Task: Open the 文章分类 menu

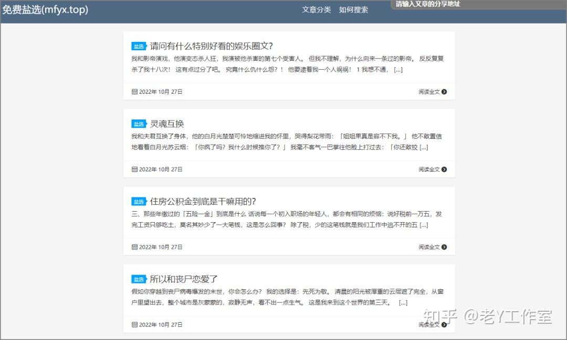Action: pyautogui.click(x=316, y=9)
